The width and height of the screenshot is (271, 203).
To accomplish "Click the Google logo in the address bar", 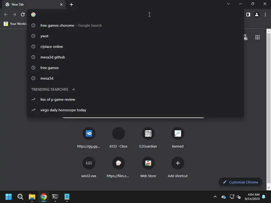I will [33, 15].
